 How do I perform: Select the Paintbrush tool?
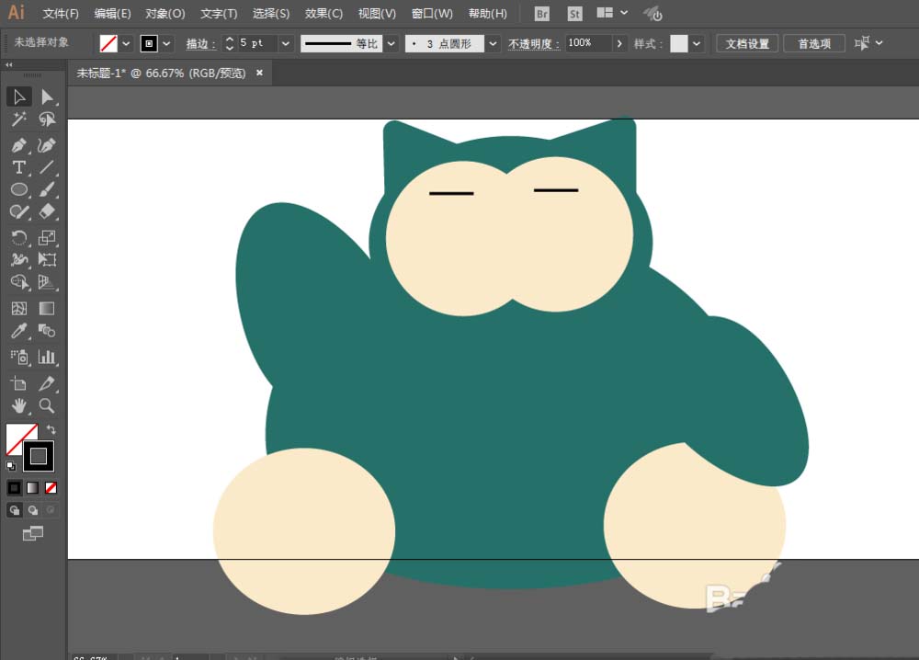coord(47,189)
